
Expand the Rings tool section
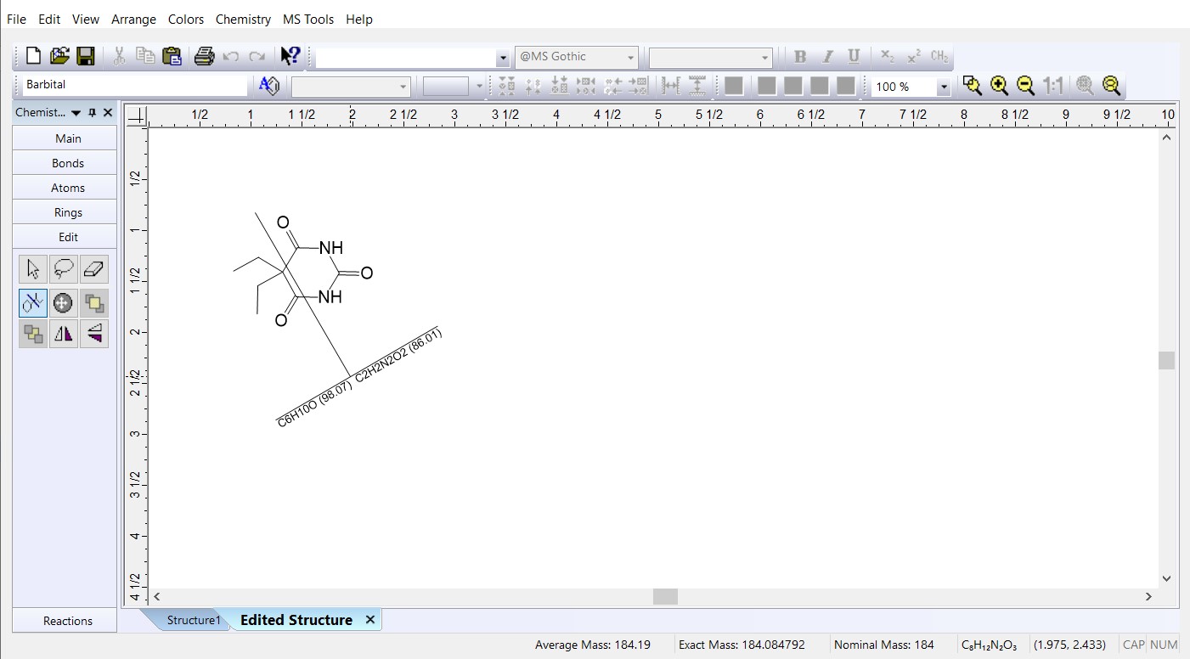point(68,212)
